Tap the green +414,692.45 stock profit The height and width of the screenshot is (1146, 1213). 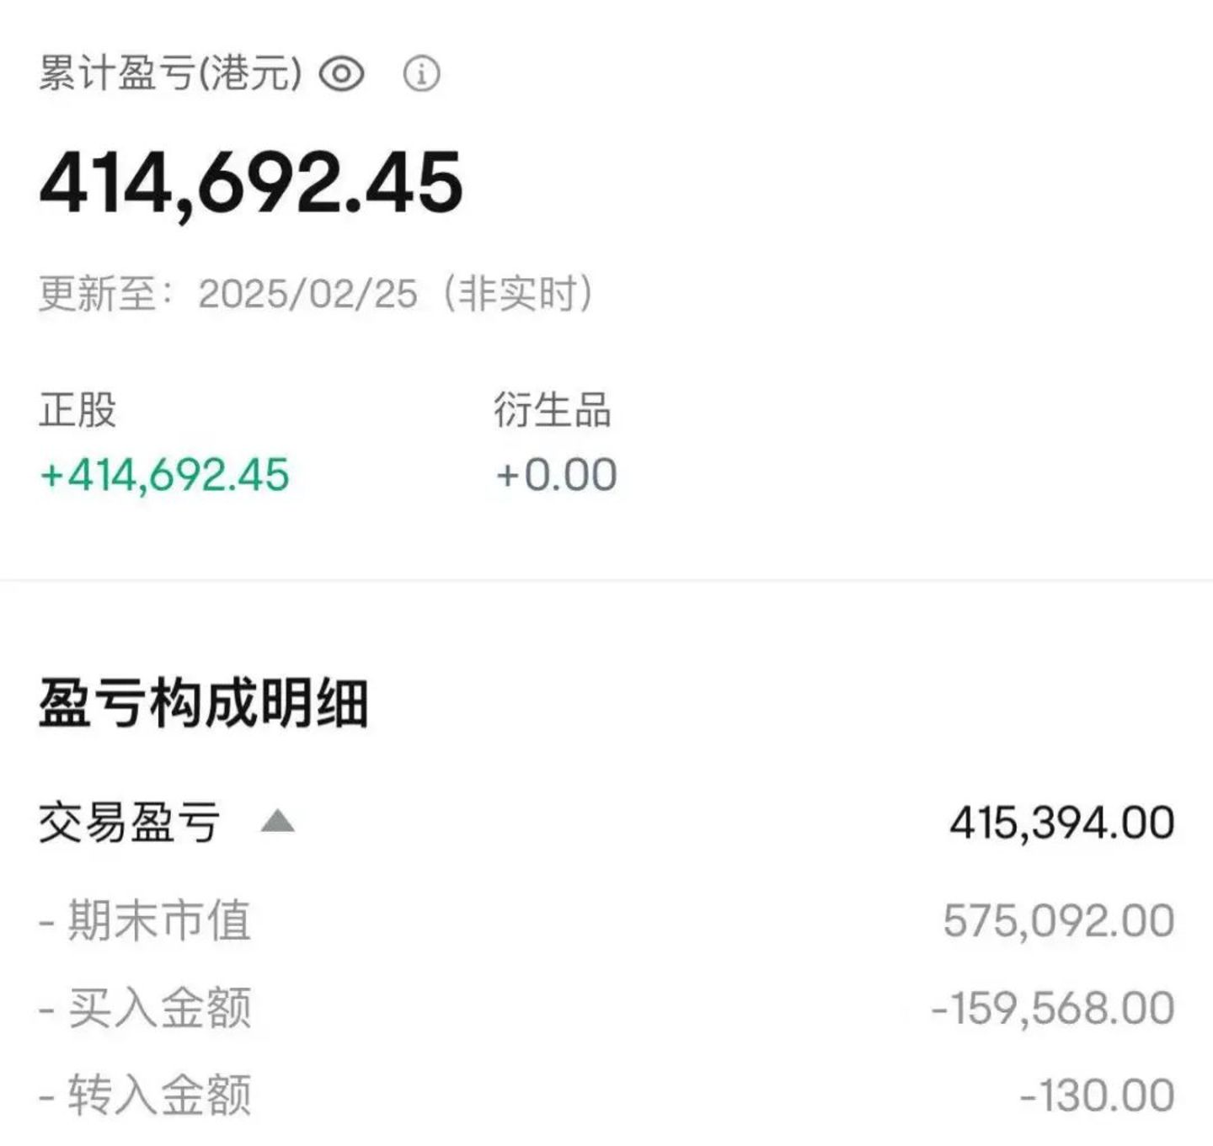pyautogui.click(x=165, y=475)
